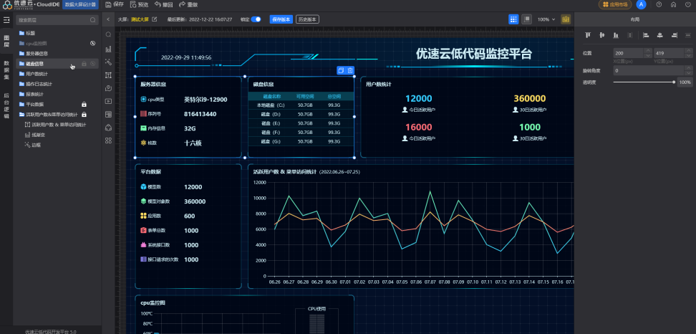Click the 重做 redo button

tap(188, 4)
